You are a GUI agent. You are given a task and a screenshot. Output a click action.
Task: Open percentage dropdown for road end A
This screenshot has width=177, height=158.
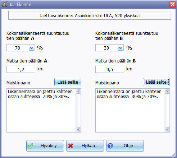tap(31, 48)
